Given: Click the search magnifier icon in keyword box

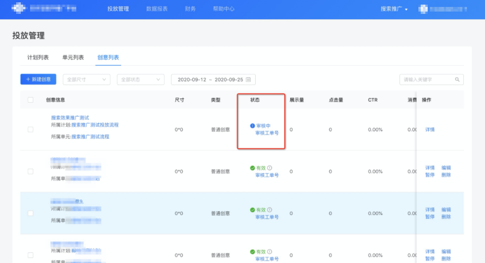Looking at the screenshot, I should click(457, 80).
